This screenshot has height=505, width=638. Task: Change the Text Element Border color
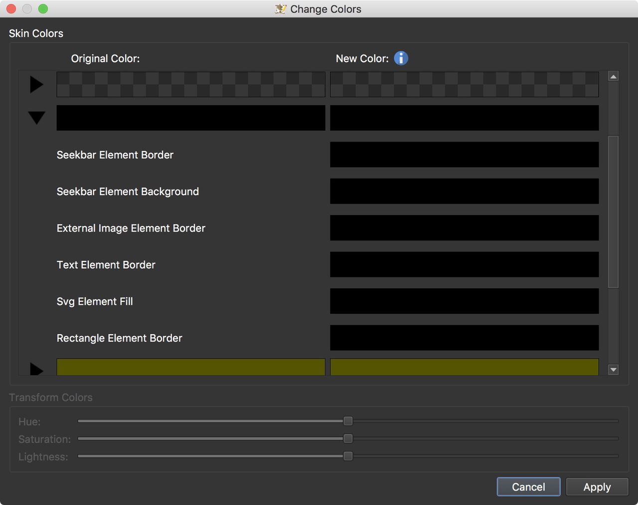tap(464, 264)
